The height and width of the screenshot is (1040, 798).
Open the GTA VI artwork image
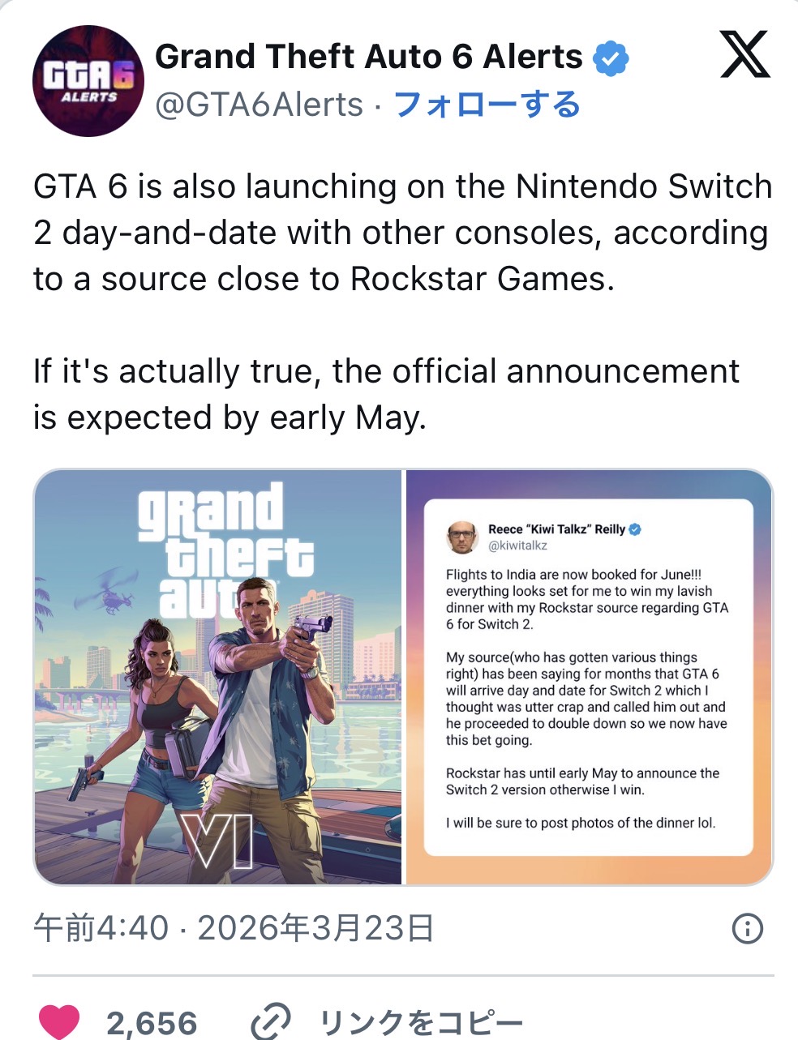pos(218,677)
